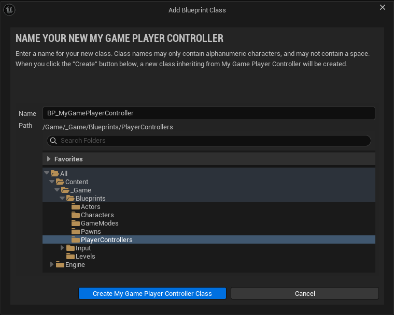Viewport: 394px width, 315px height.
Task: Click the Actors folder icon
Action: coord(76,207)
